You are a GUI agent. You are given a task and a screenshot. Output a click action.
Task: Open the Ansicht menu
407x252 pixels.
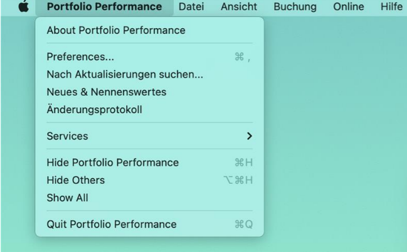(x=239, y=6)
